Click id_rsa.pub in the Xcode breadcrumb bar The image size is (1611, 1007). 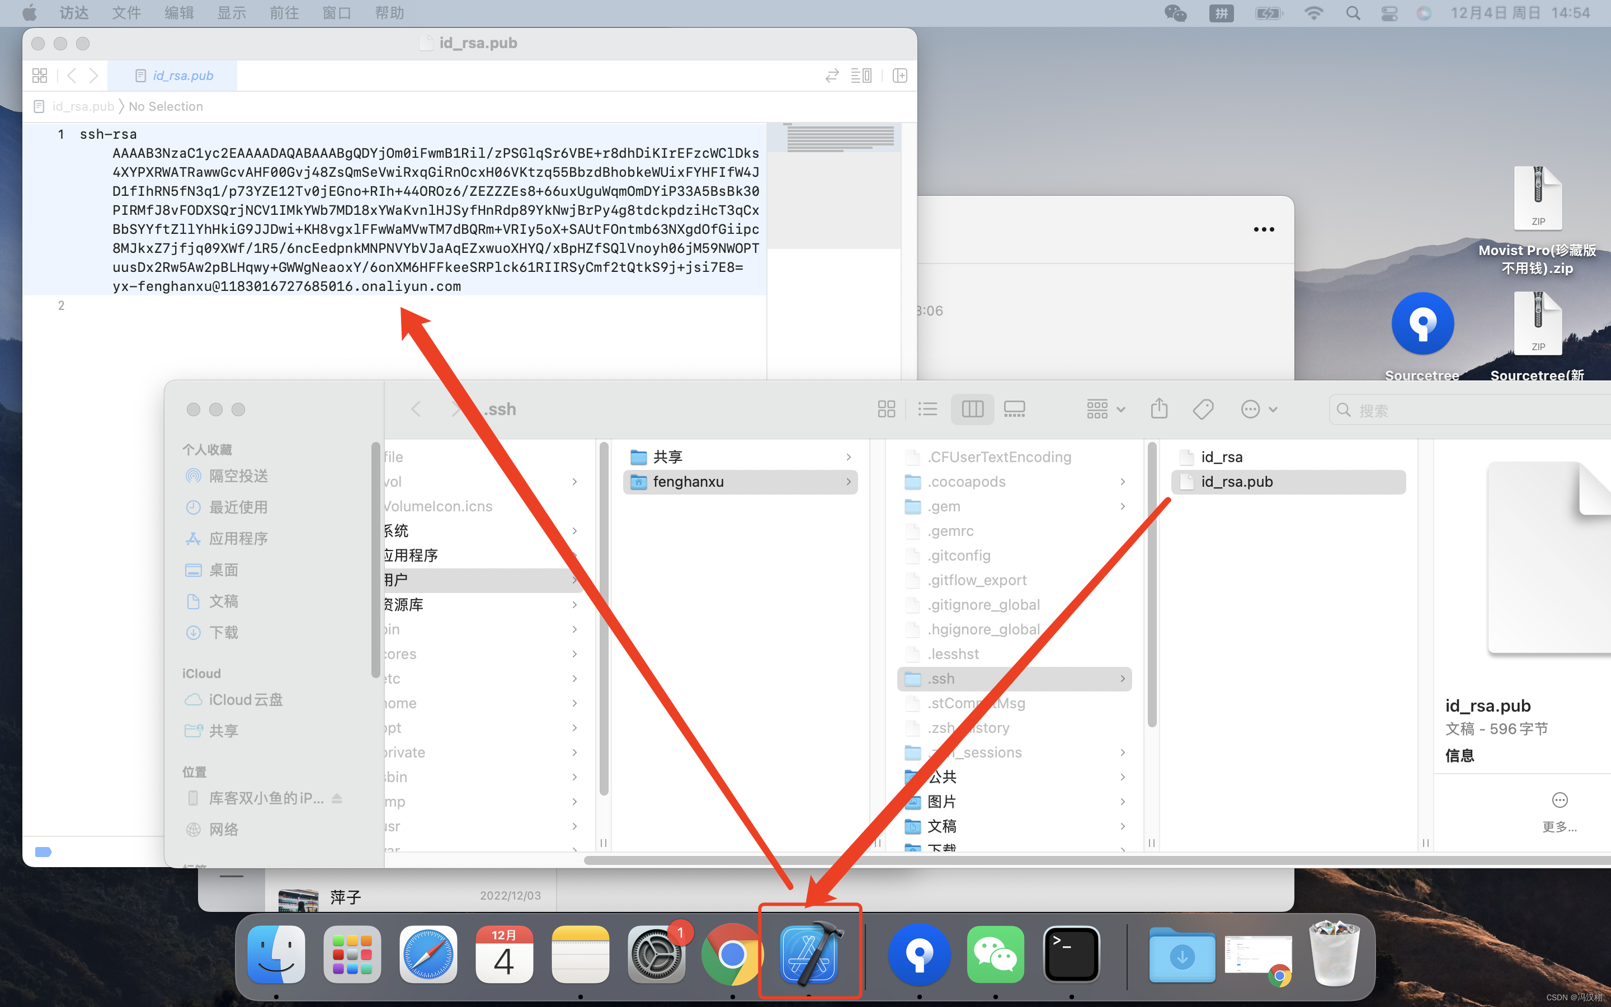point(83,106)
